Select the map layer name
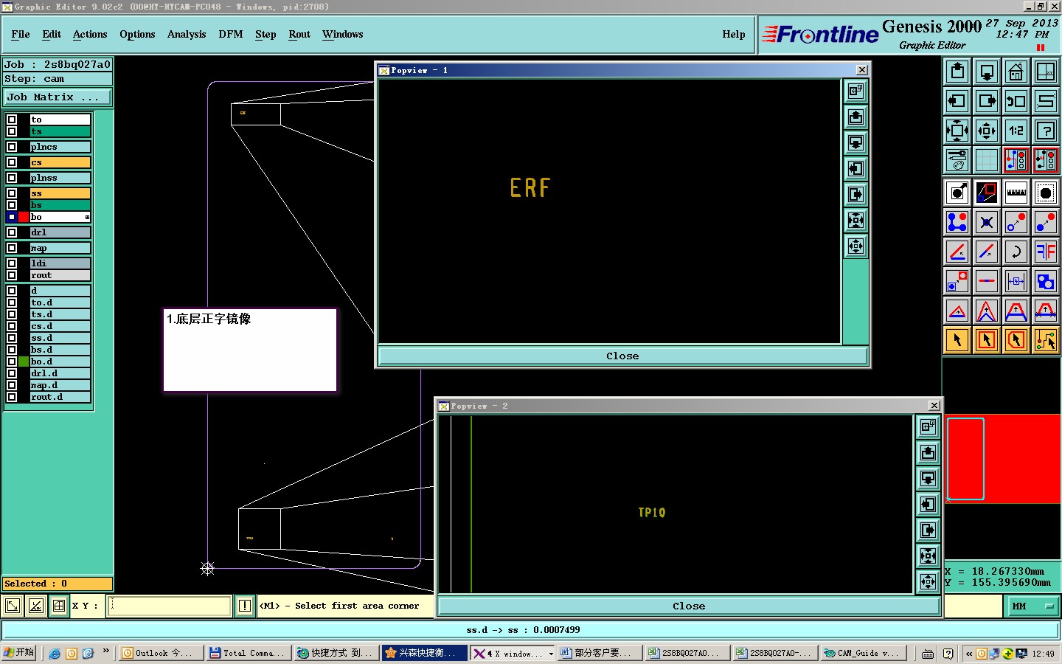Viewport: 1062px width, 664px height. [60, 248]
